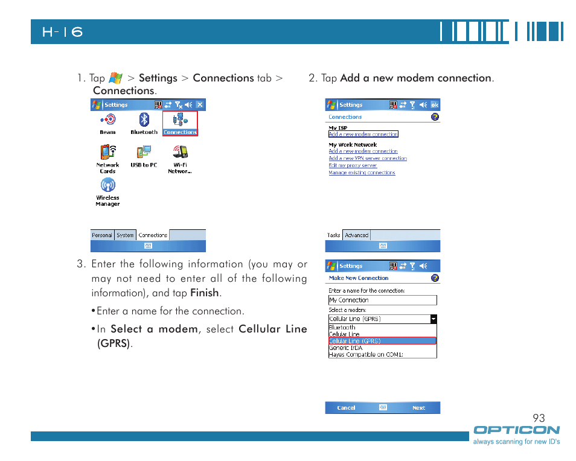The image size is (576, 461).
Task: Tap connectivity arrows icon in Connections screen
Action: (x=403, y=105)
